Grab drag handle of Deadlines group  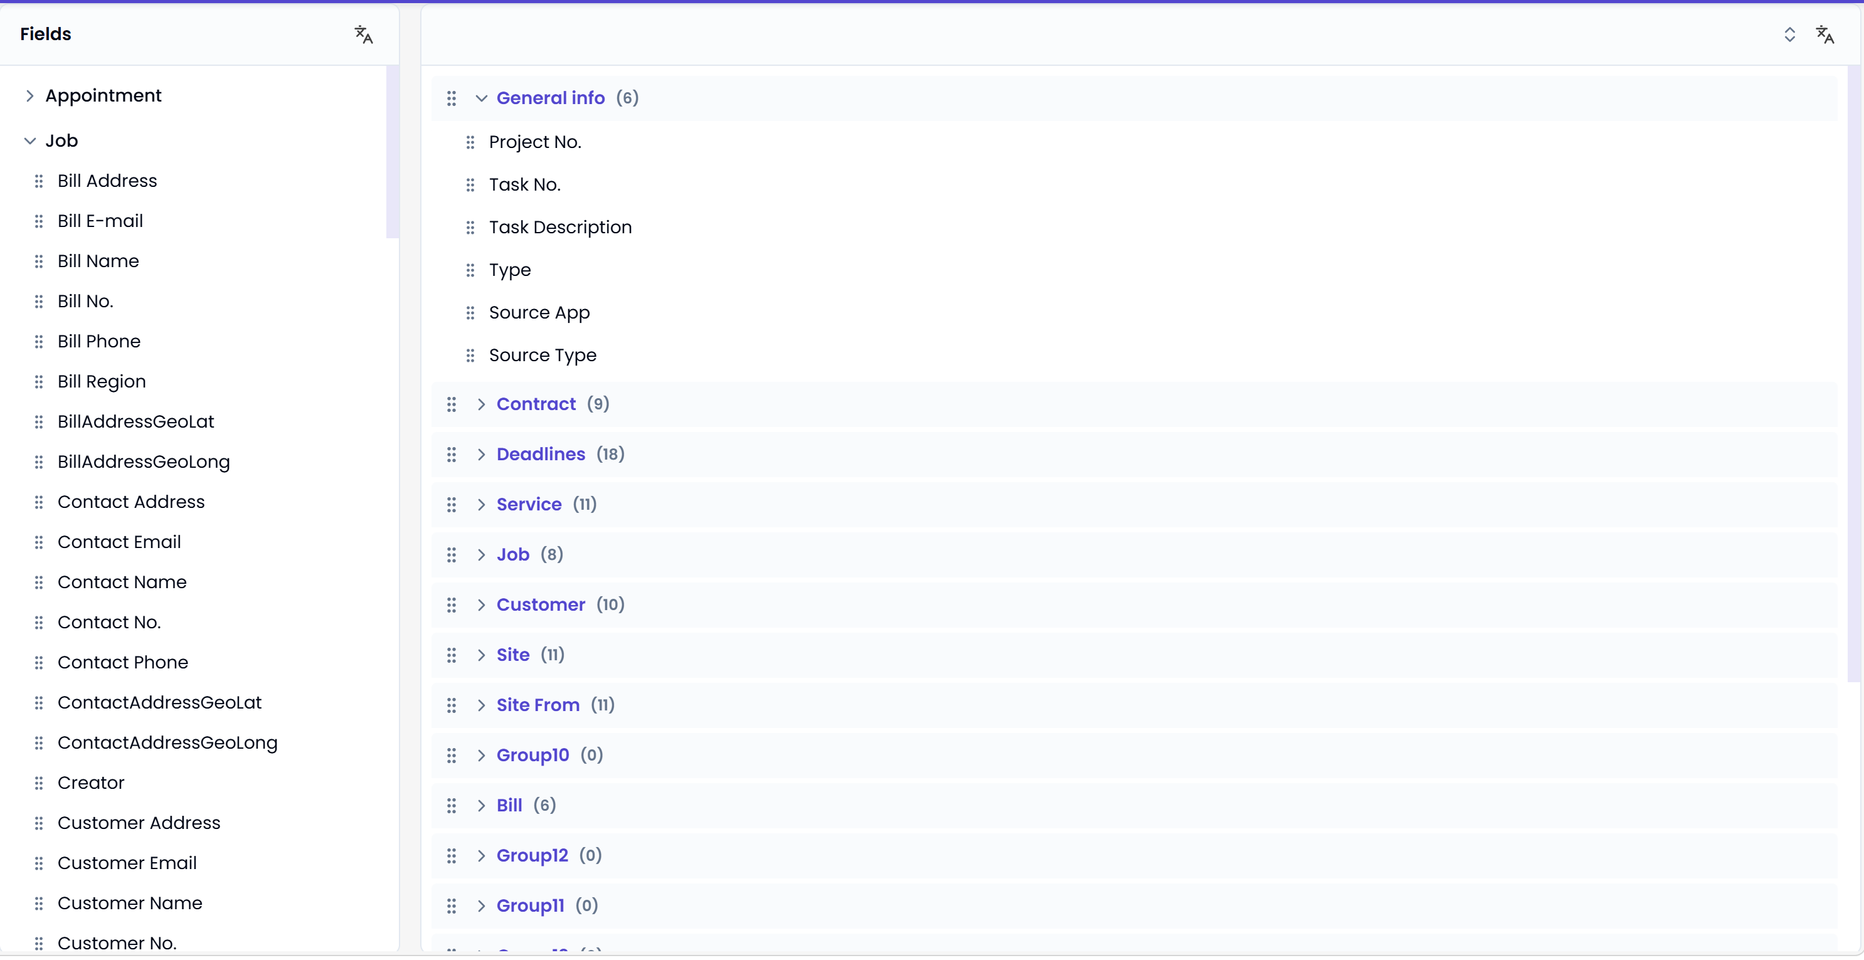tap(452, 455)
